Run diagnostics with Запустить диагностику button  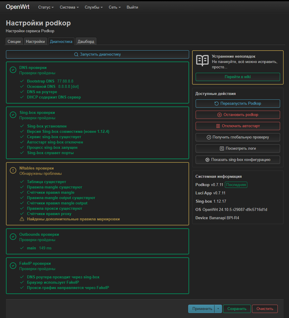click(97, 54)
